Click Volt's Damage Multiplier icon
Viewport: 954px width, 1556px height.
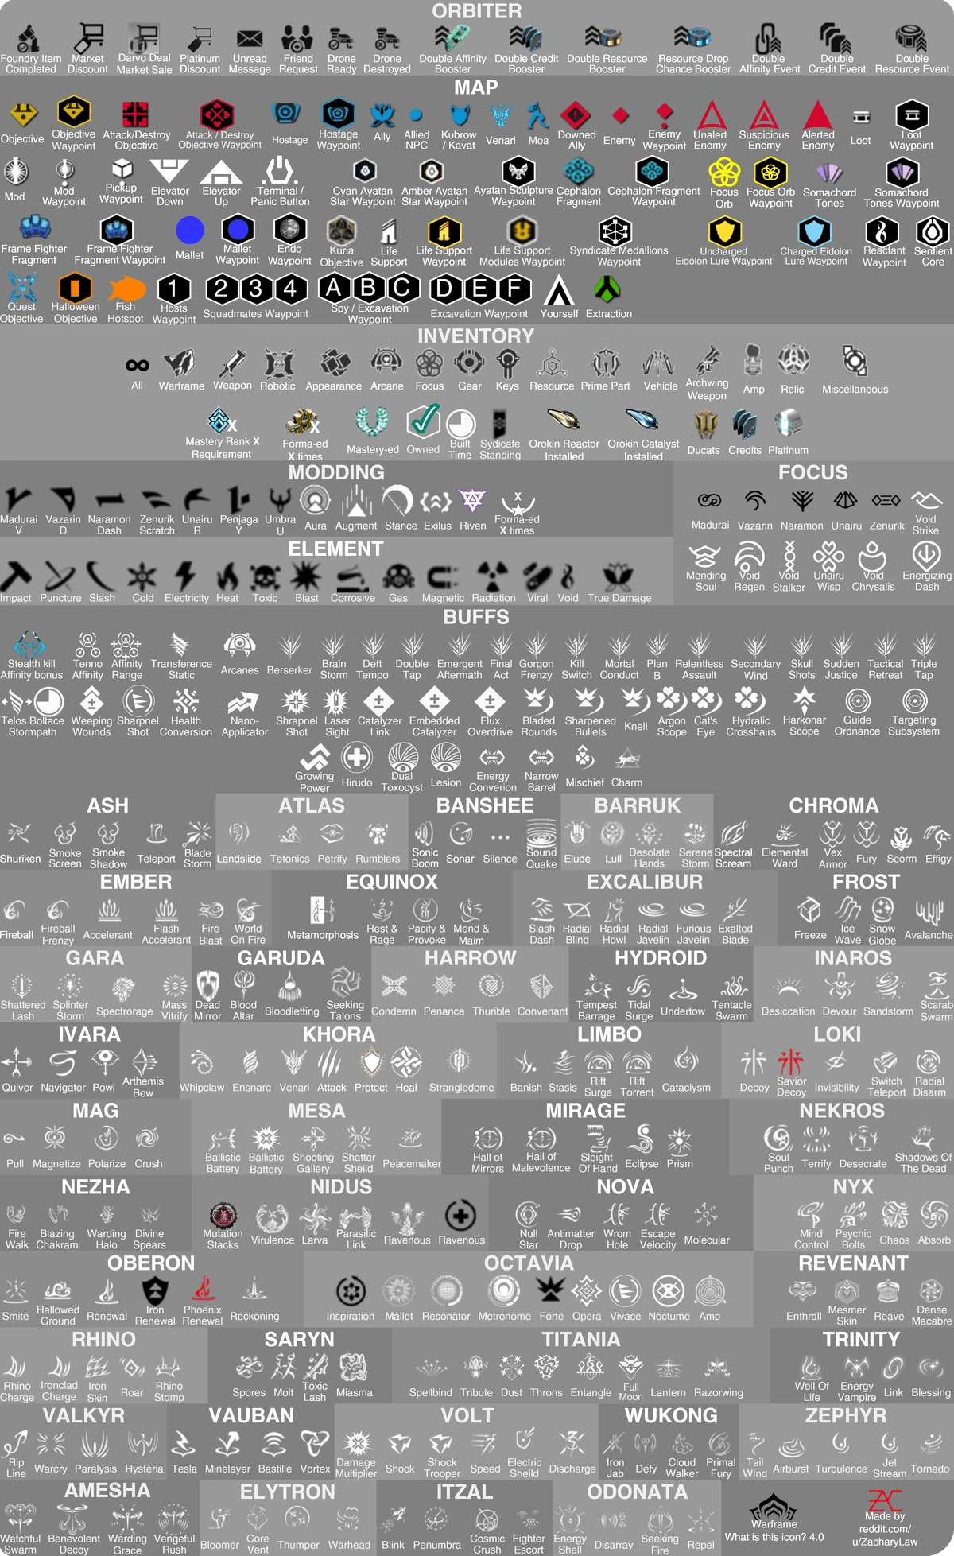coord(357,1443)
